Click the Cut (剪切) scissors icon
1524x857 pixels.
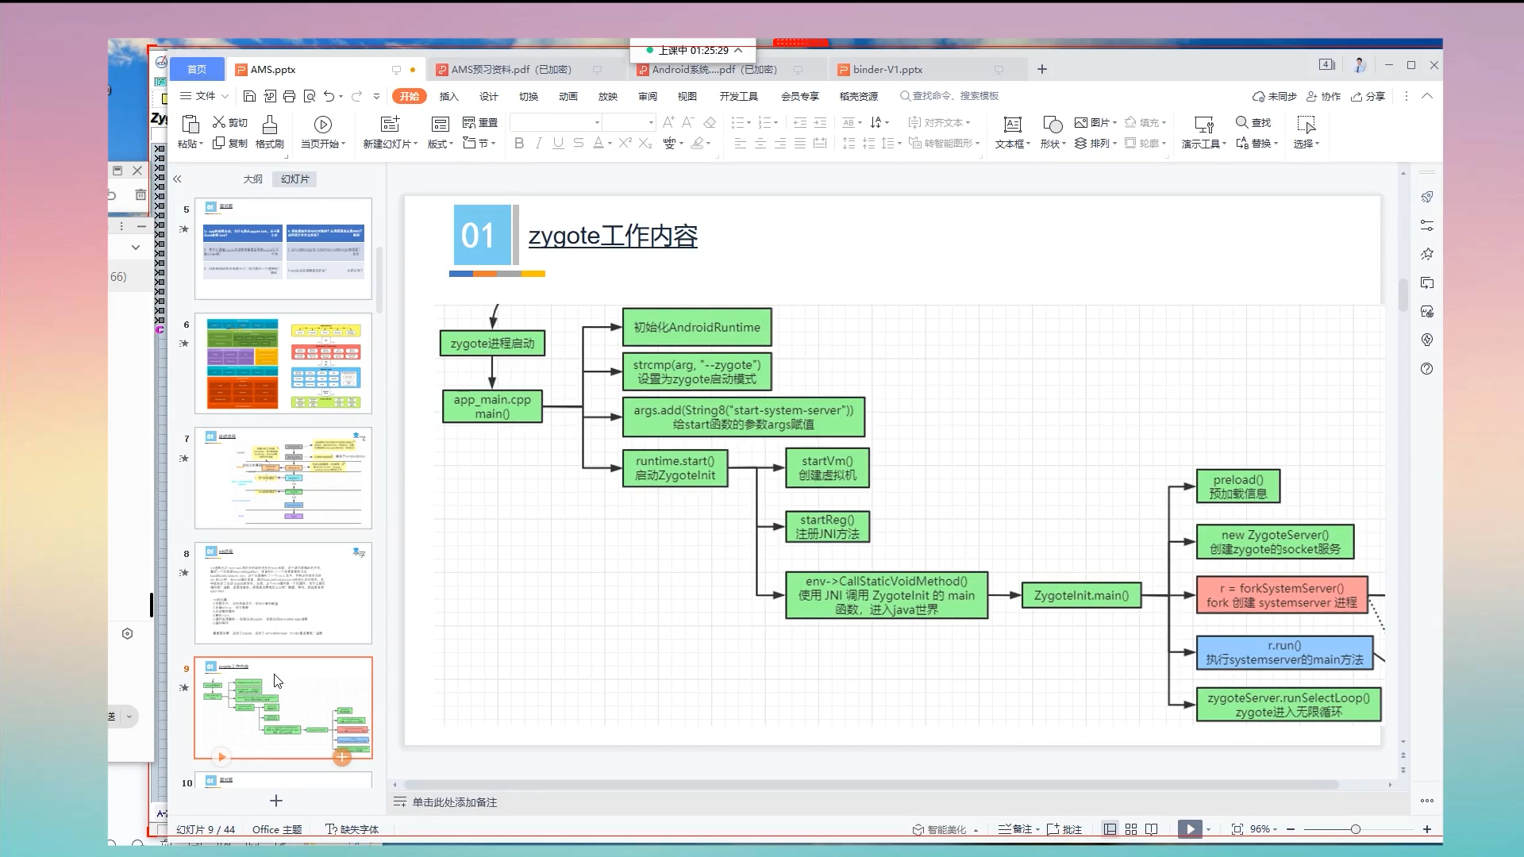point(219,122)
